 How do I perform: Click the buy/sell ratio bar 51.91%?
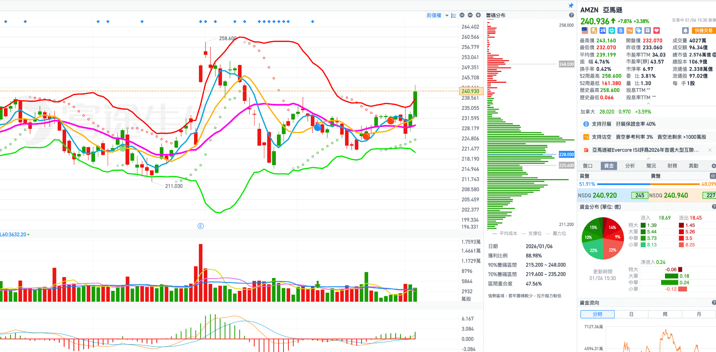coord(648,184)
